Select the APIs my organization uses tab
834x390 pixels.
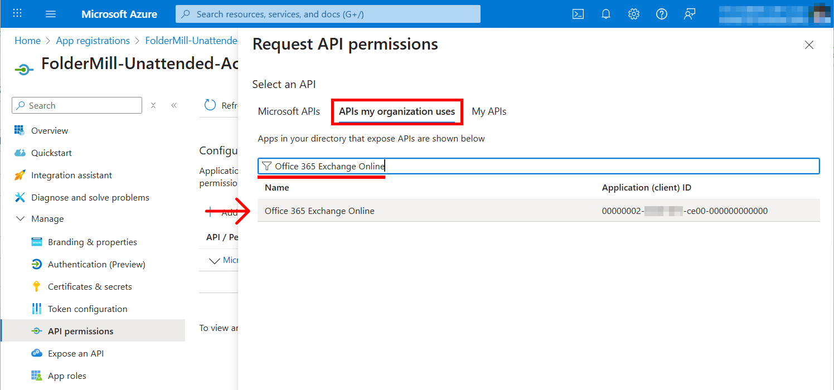tap(396, 111)
